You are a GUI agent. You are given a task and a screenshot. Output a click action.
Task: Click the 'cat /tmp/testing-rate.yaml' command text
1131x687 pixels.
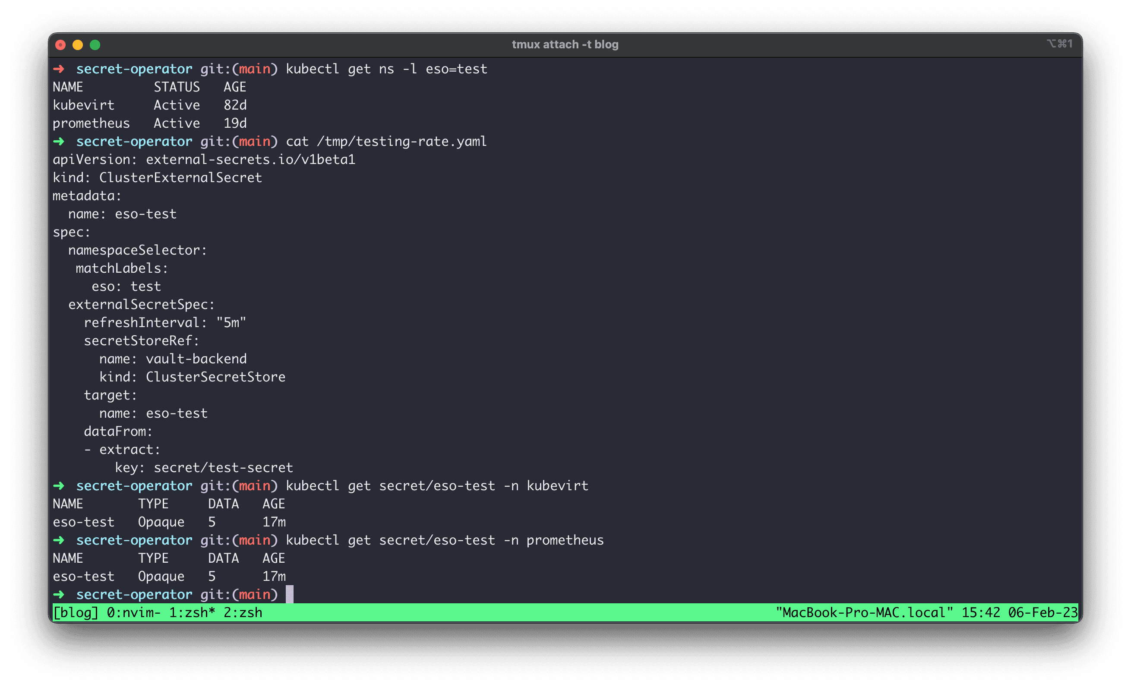(386, 142)
